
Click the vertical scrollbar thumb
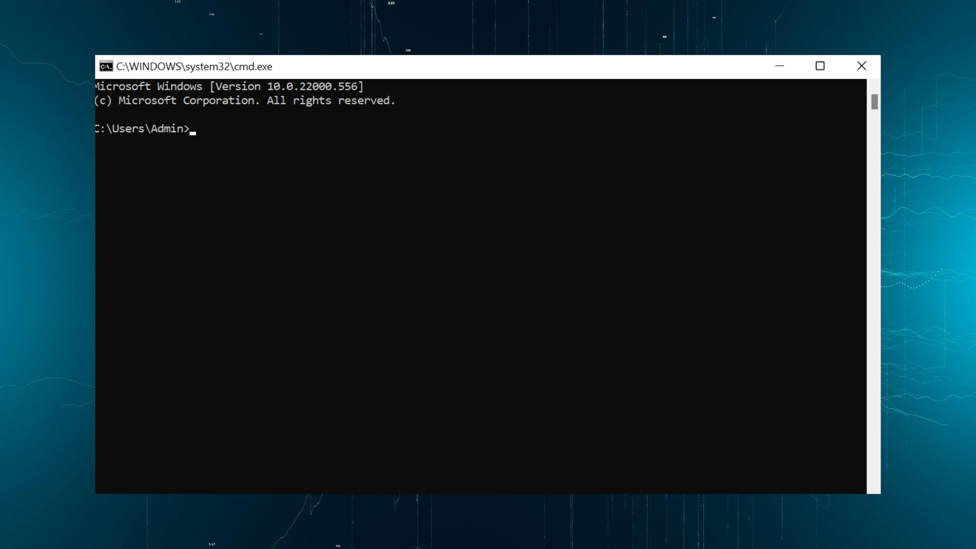(x=874, y=102)
